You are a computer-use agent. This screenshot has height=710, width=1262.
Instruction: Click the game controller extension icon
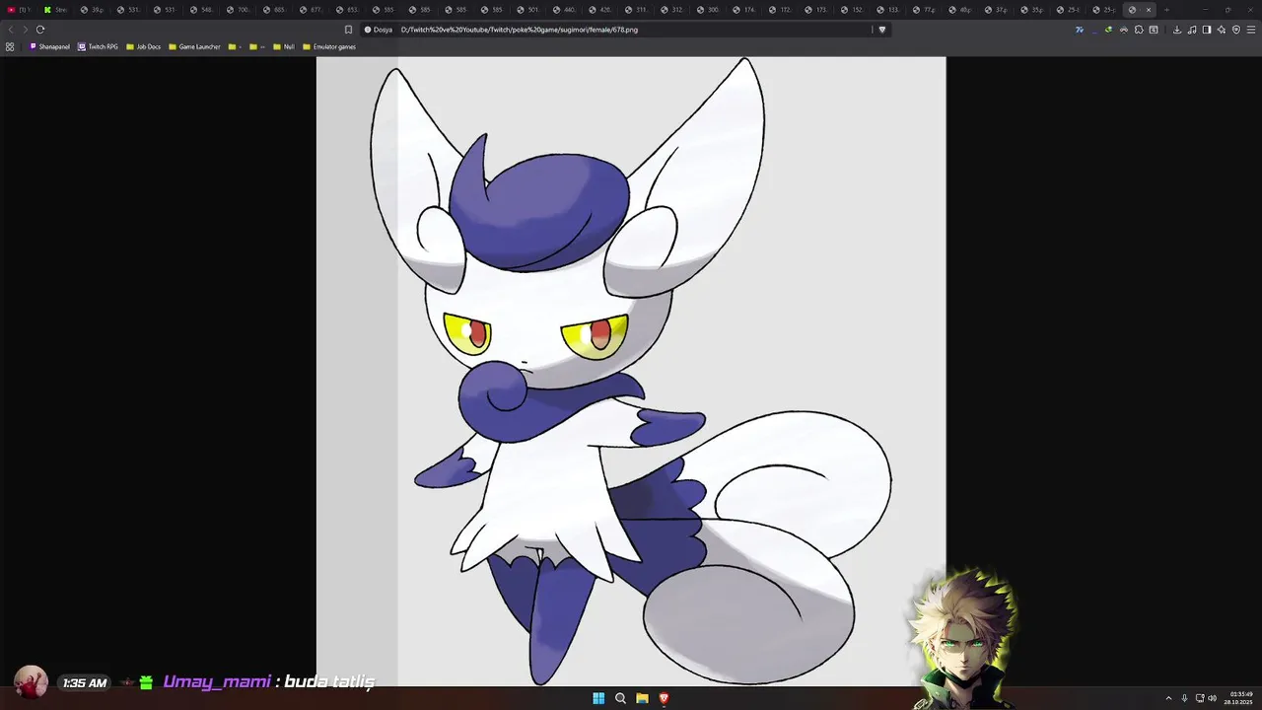click(1124, 30)
